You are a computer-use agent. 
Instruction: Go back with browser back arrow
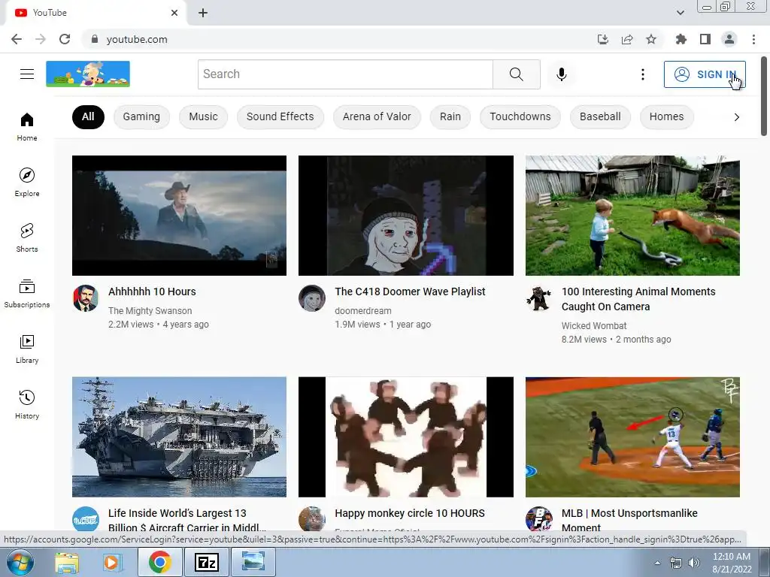pos(17,39)
